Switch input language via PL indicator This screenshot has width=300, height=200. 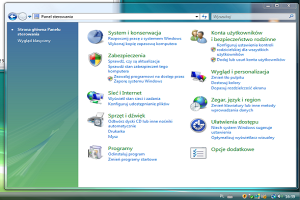coord(221,196)
